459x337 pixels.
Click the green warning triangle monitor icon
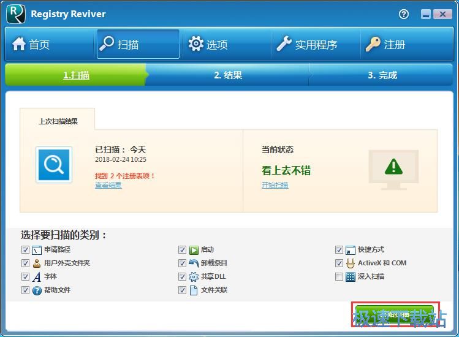point(393,170)
